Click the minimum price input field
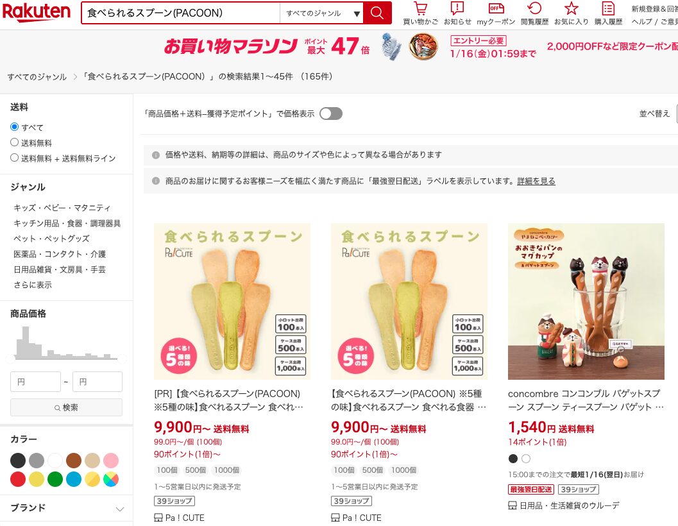Viewport: 678px width, 526px height. click(x=35, y=382)
